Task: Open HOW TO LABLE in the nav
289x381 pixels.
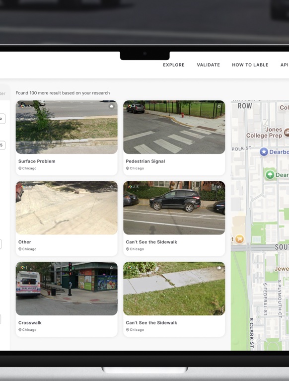Action: [250, 65]
